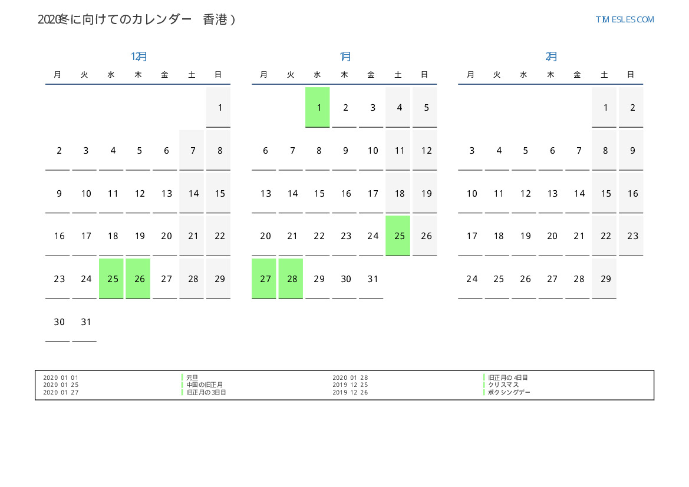Select February 16 in the 2月 calendar
The image size is (689, 487).
pyautogui.click(x=631, y=193)
